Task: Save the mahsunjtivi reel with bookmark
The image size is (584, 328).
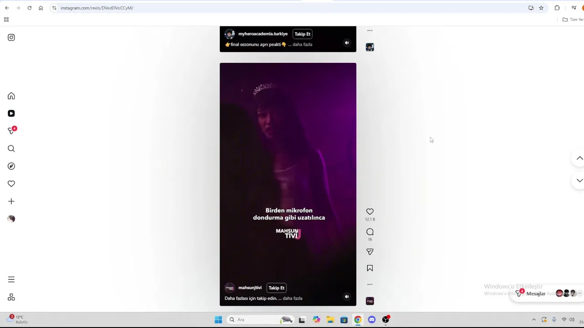Action: (x=370, y=268)
